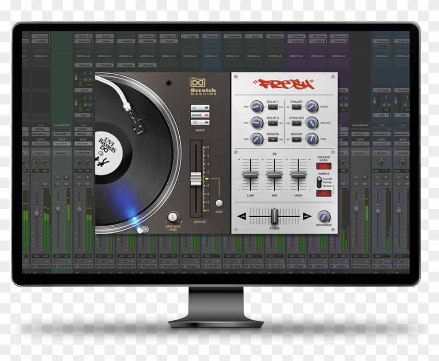Enable the x2 speed setting
Image resolution: width=439 pixels, height=361 pixels.
click(200, 107)
